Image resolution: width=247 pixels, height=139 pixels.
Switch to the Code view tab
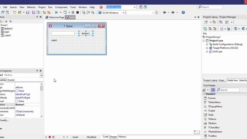105,137
